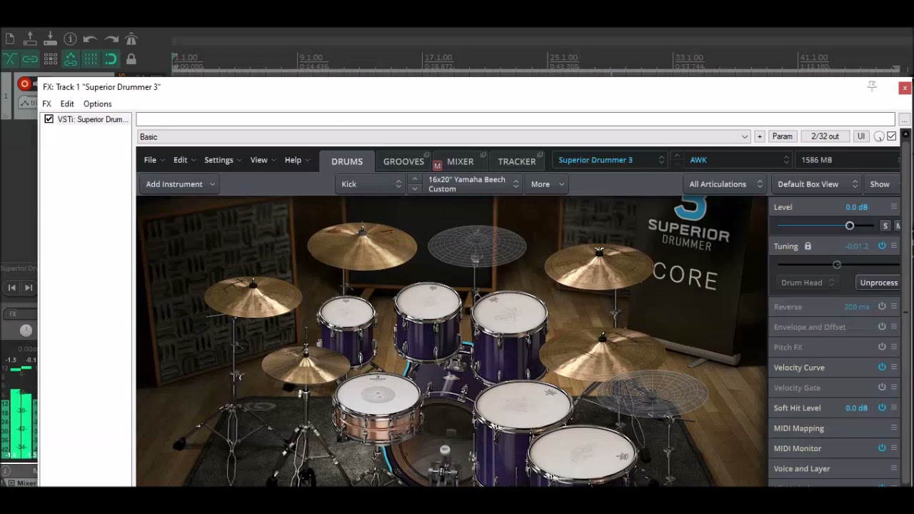Open the Settings menu in Superior Drummer
Image resolution: width=914 pixels, height=514 pixels.
coord(222,160)
